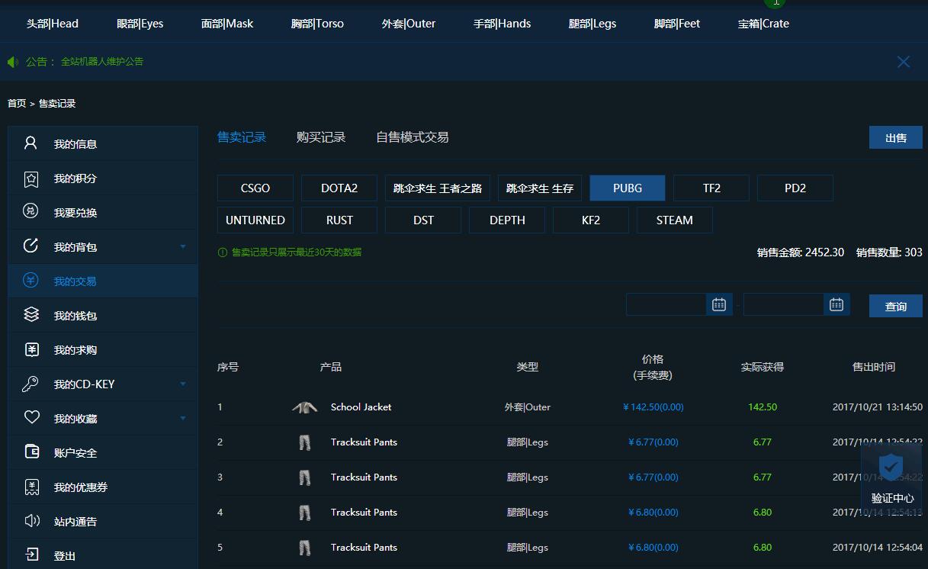The image size is (928, 569).
Task: Filter records by RUST
Action: [339, 220]
